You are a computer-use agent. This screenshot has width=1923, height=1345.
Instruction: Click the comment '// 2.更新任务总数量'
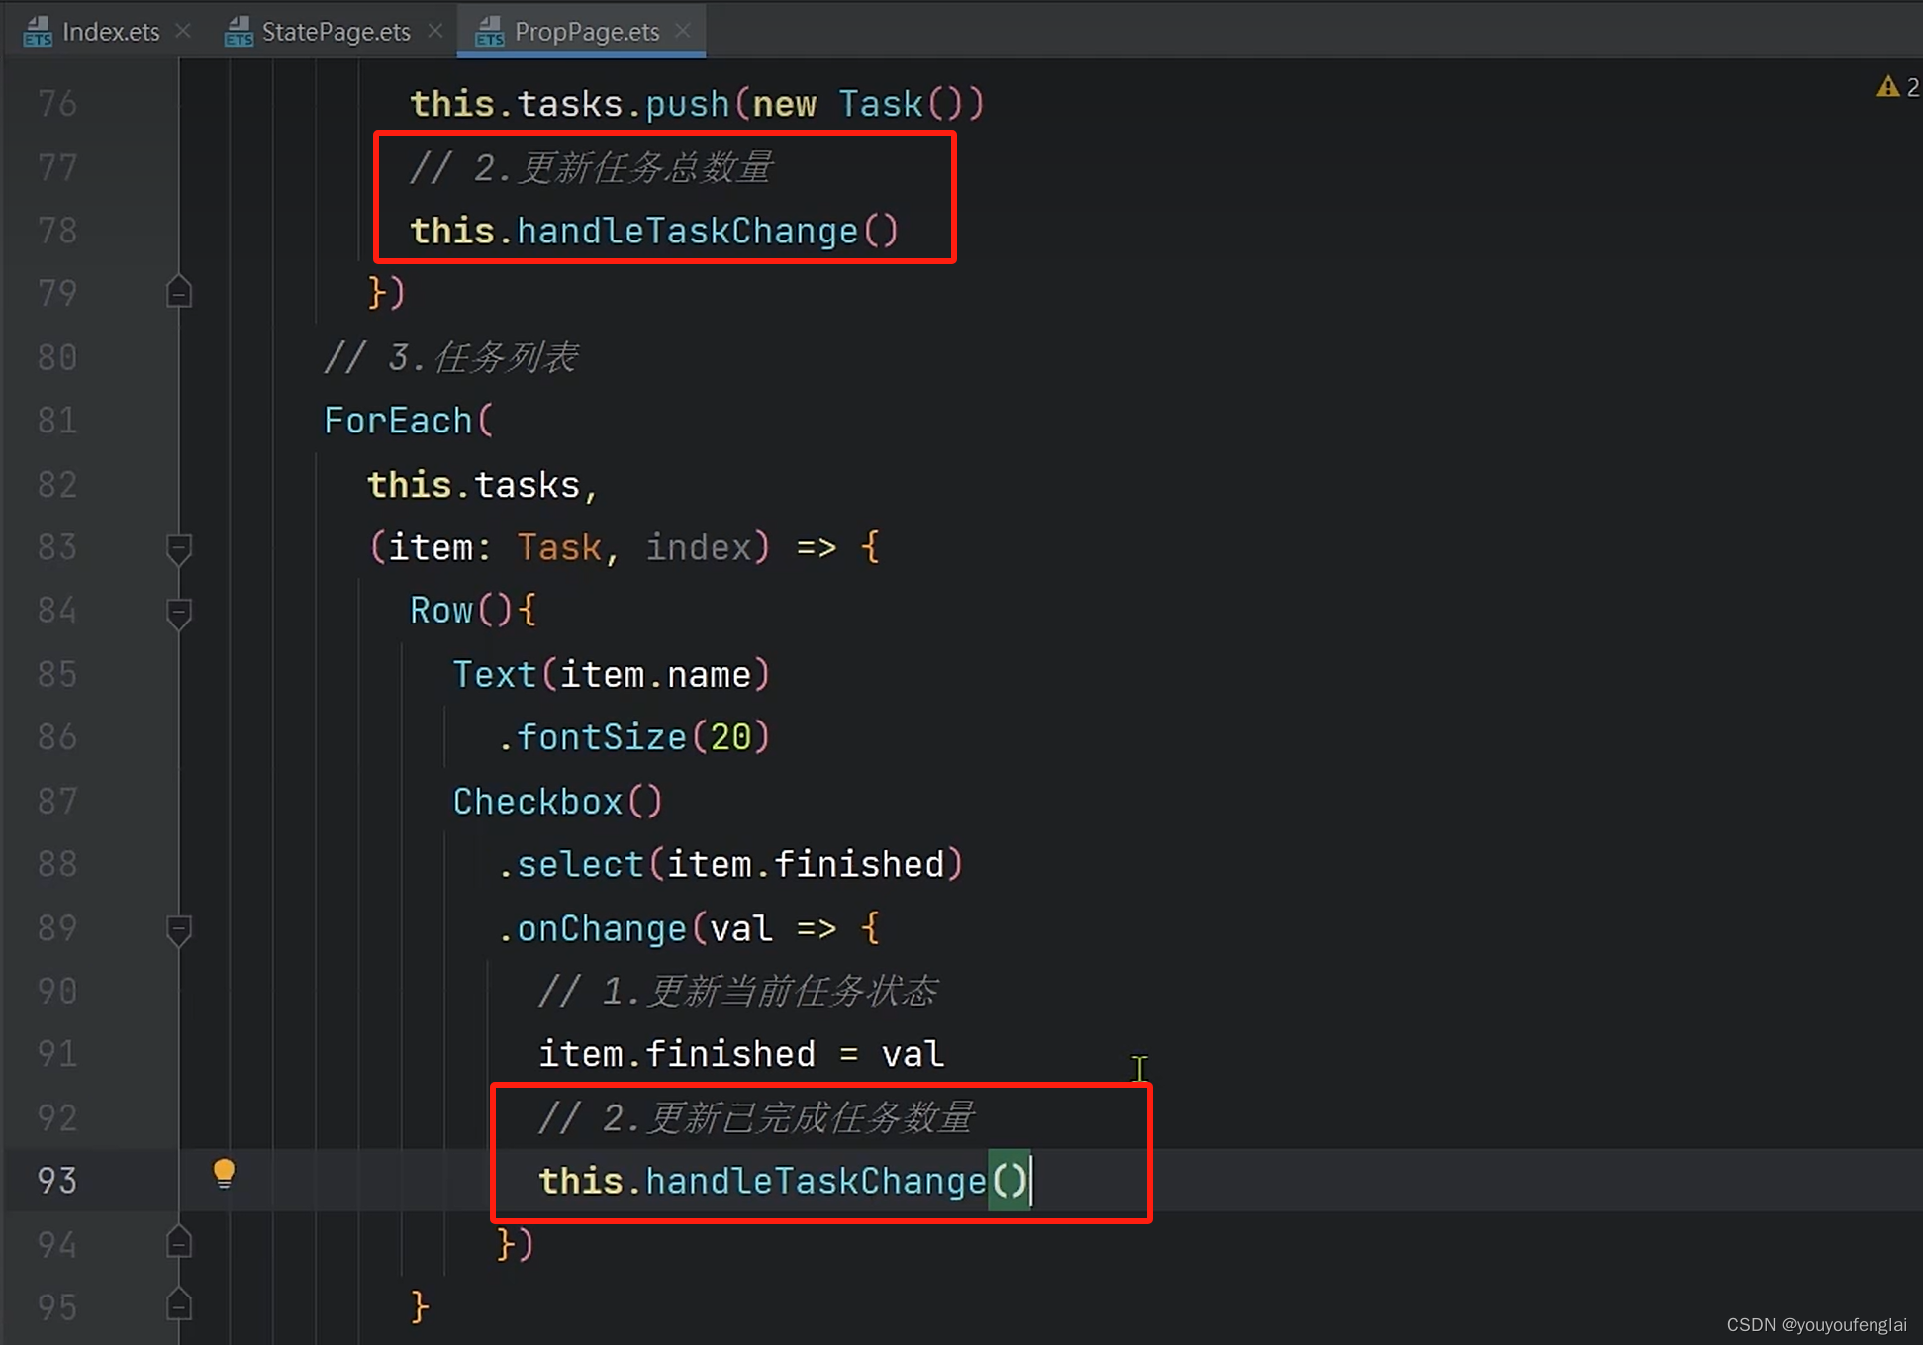591,167
